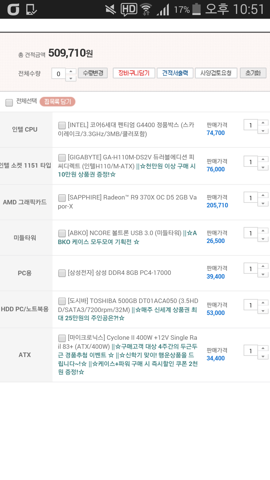This screenshot has width=270, height=480.
Task: Click the 전체수량 quantity input field
Action: point(58,74)
